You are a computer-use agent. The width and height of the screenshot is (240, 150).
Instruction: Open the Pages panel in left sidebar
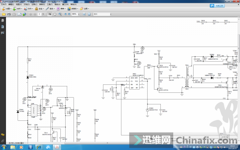click(x=3, y=20)
